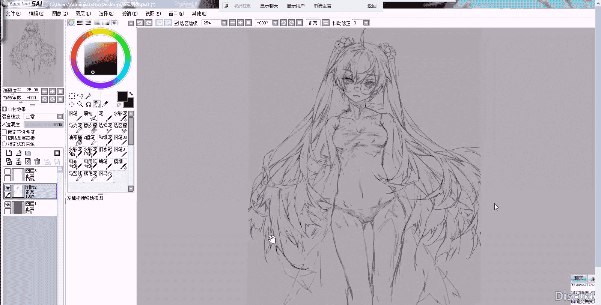Open the 文件 menu

(x=13, y=14)
